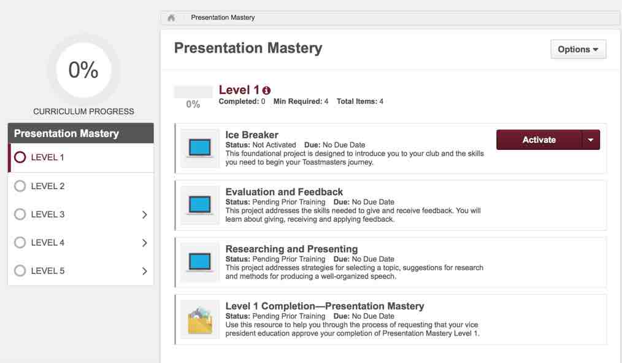Click Researching and Presenting laptop icon
The width and height of the screenshot is (622, 363).
tap(200, 262)
